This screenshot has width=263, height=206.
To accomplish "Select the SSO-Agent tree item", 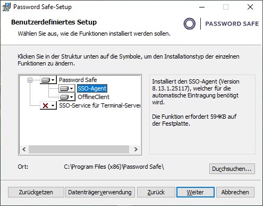I will 92,88.
